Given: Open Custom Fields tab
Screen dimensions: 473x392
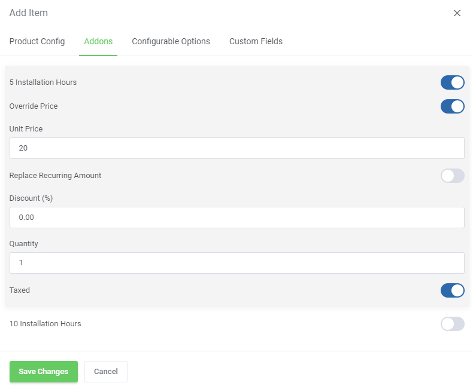Looking at the screenshot, I should (x=256, y=41).
